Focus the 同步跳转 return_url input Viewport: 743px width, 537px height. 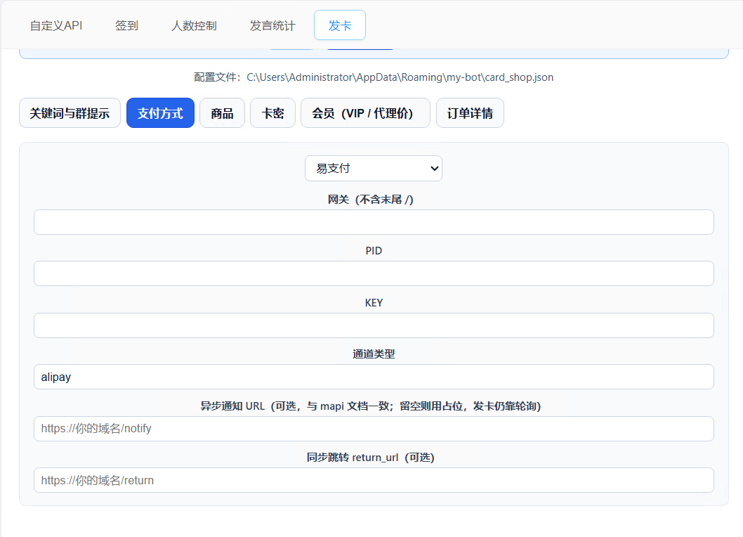click(374, 480)
